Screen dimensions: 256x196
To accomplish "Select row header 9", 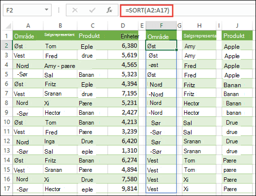I will pyautogui.click(x=6, y=112).
